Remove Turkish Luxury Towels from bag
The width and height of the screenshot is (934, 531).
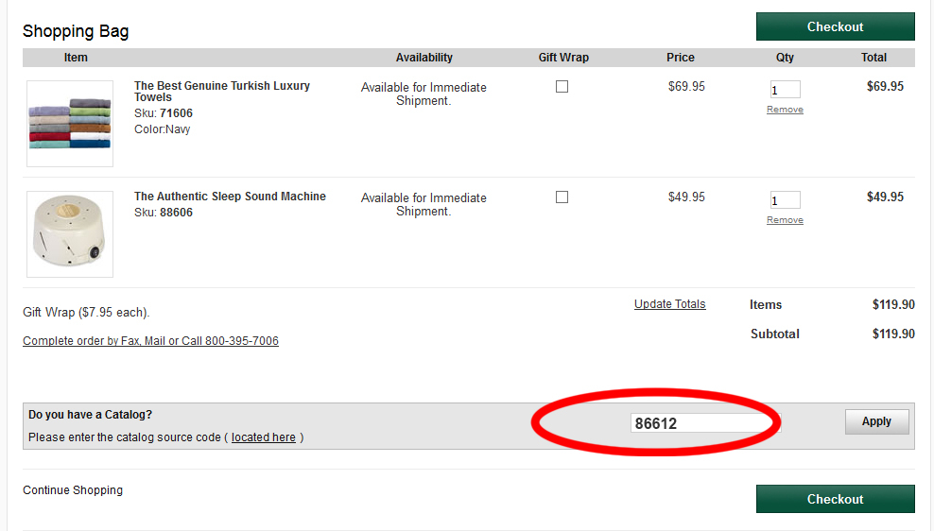point(785,110)
